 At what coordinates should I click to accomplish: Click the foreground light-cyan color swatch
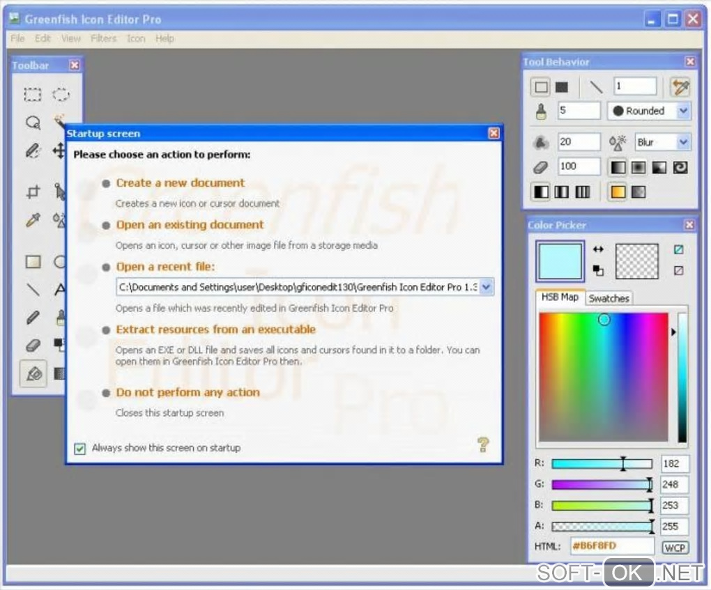[560, 261]
